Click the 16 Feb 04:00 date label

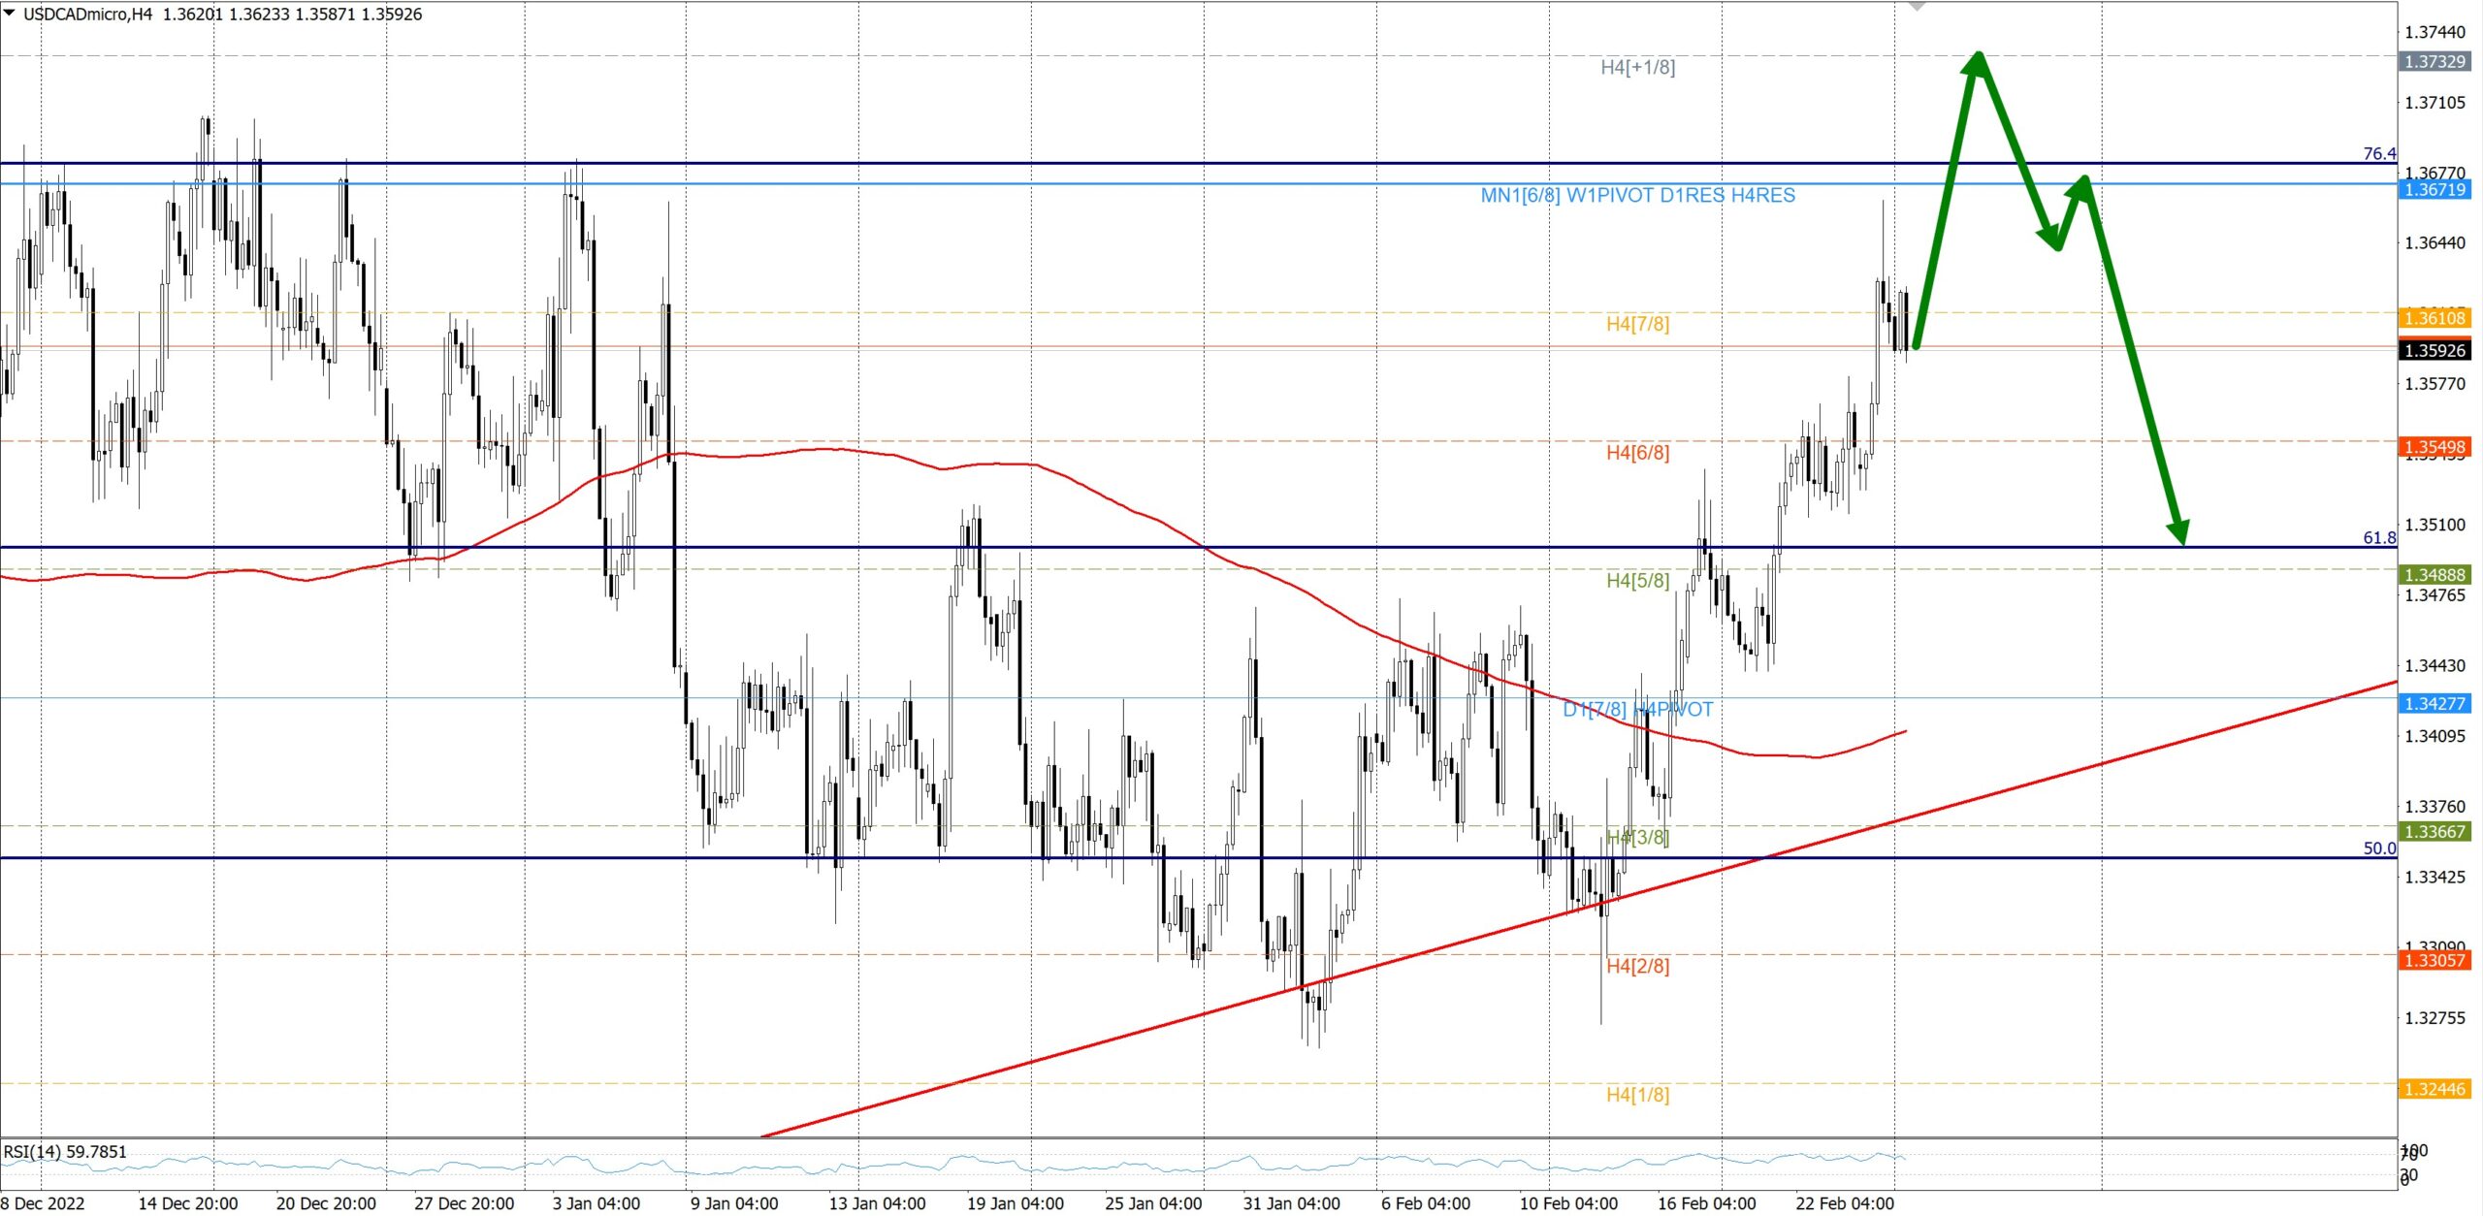(x=1706, y=1203)
